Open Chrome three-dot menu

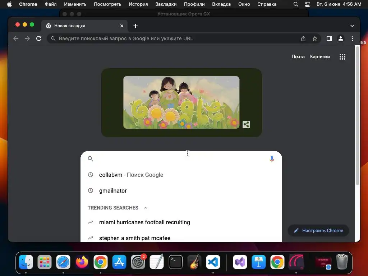(x=352, y=38)
